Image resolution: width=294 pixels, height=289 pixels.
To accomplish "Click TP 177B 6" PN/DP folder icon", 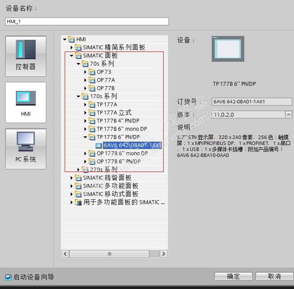I will click(x=92, y=137).
